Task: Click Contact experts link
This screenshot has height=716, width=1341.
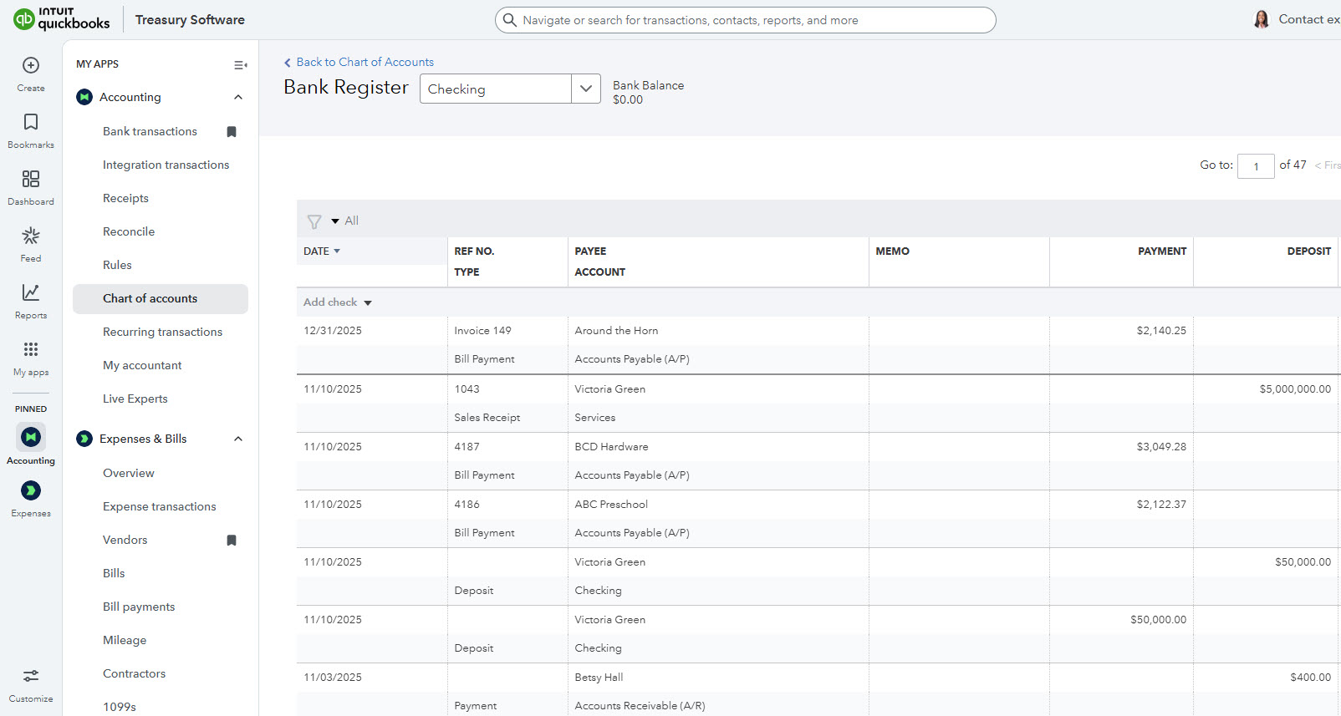Action: [1309, 19]
